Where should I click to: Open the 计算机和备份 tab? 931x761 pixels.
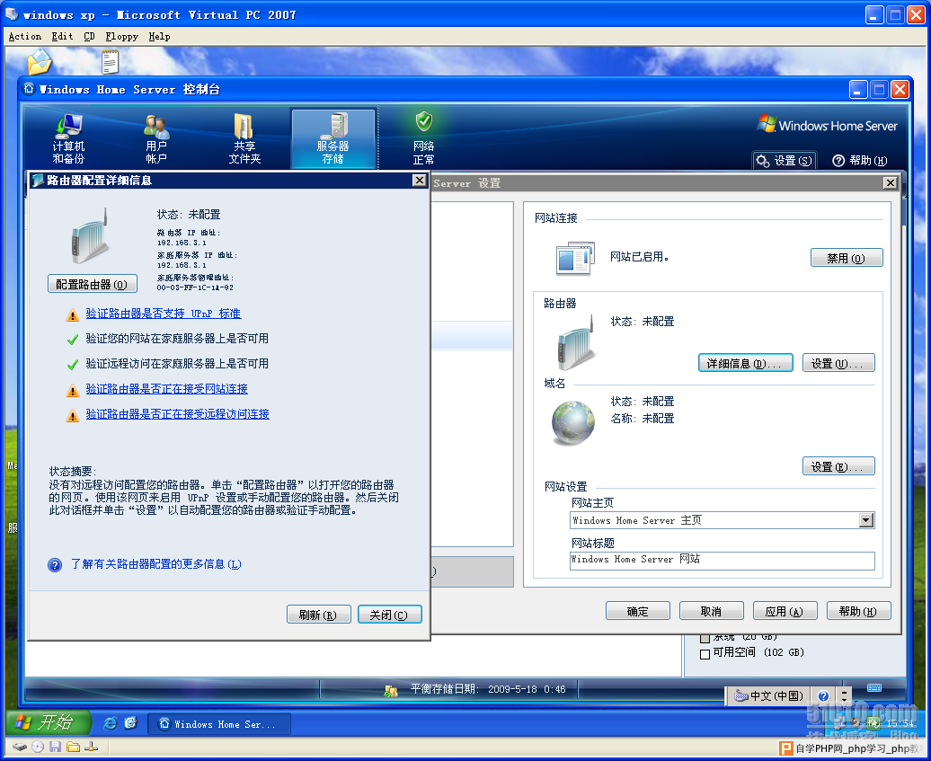(68, 138)
